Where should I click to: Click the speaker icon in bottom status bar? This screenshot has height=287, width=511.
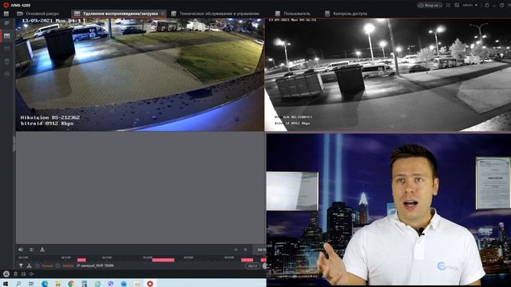[31, 274]
